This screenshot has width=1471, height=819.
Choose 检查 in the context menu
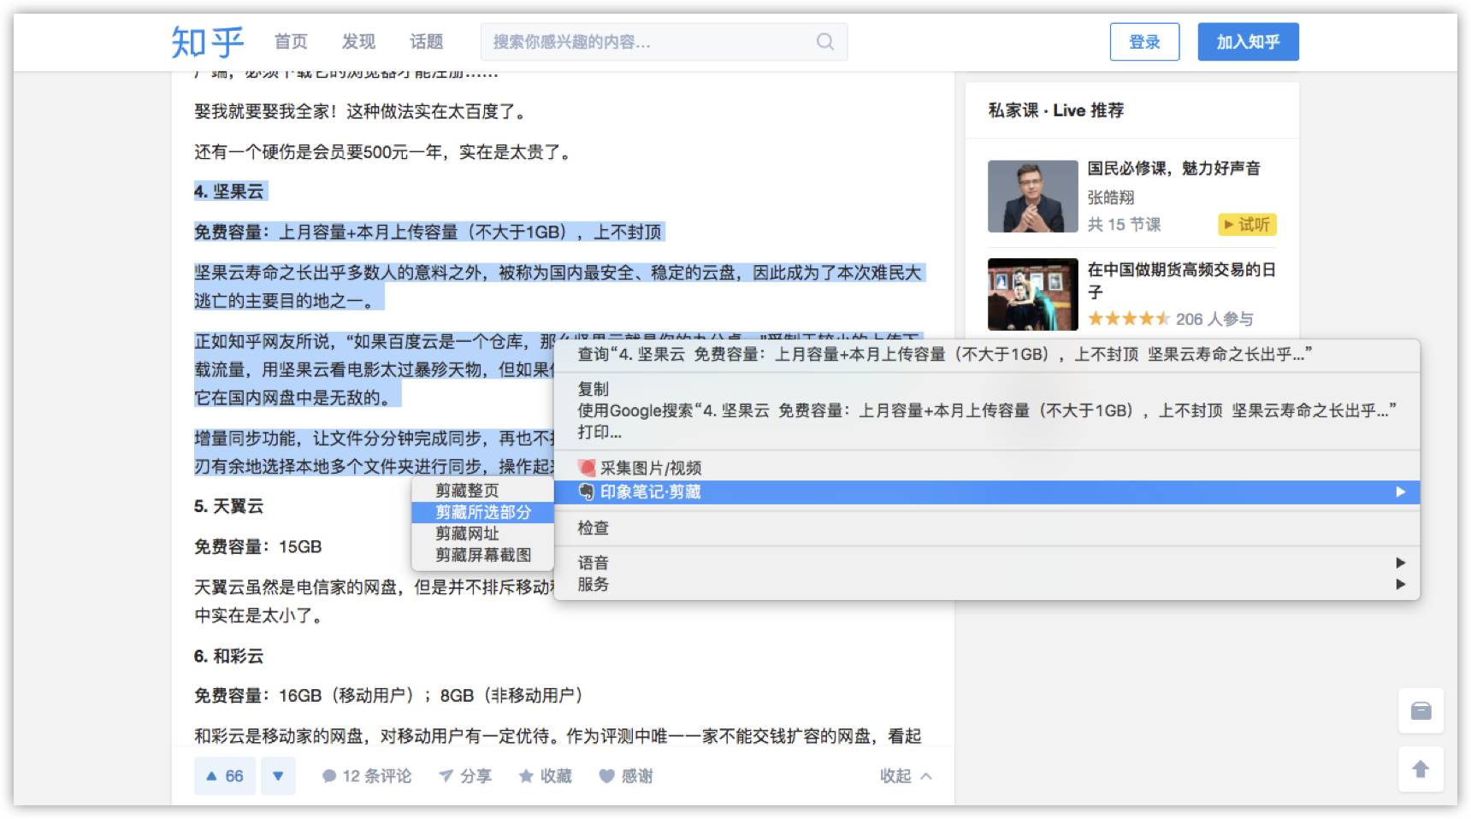tap(987, 527)
